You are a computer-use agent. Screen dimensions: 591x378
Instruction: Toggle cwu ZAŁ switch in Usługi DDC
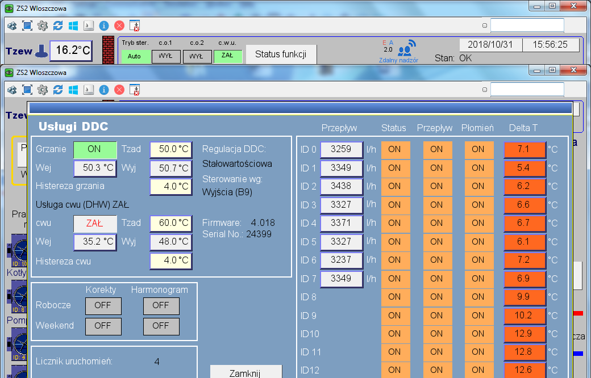point(95,223)
